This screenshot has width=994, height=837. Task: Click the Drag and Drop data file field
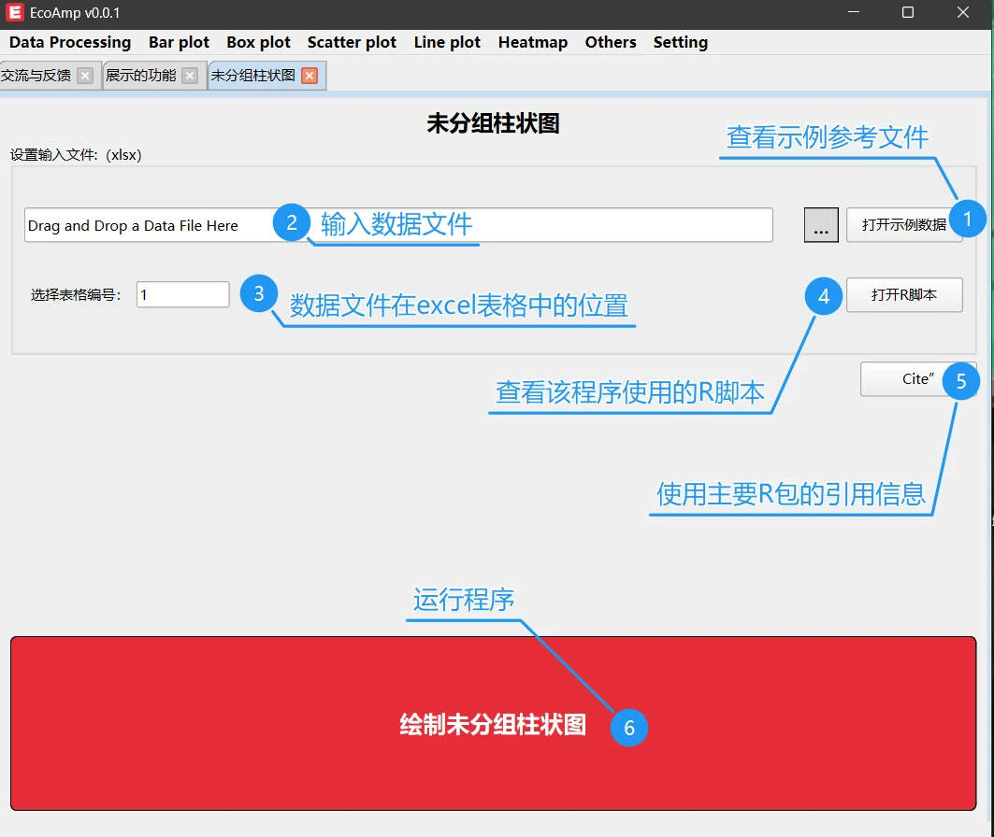398,225
